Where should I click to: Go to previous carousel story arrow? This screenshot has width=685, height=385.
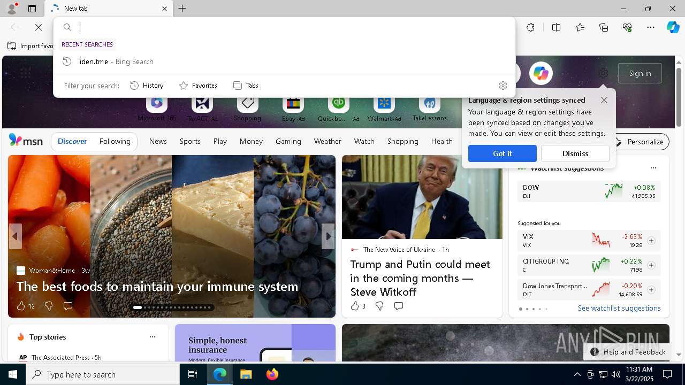(x=15, y=236)
